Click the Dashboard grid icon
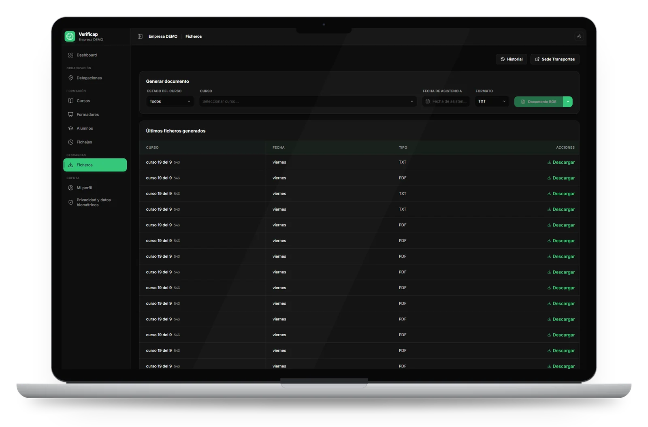Screen dimensions: 648x427 coord(71,55)
